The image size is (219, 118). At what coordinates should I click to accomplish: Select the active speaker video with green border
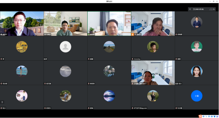[109, 24]
